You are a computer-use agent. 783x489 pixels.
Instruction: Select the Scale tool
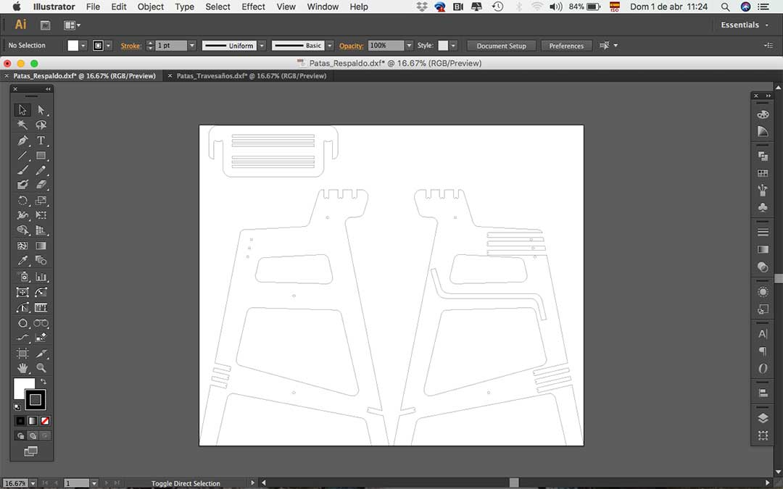pos(41,201)
